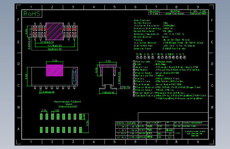Select the 2.50 pad length dimension

pos(84,117)
